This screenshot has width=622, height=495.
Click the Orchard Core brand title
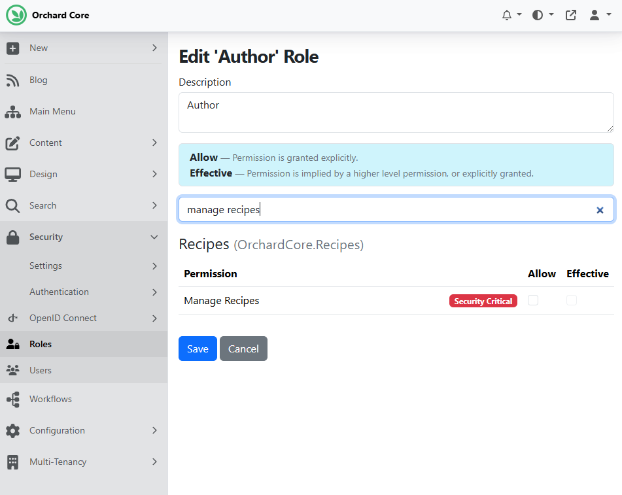click(x=61, y=15)
